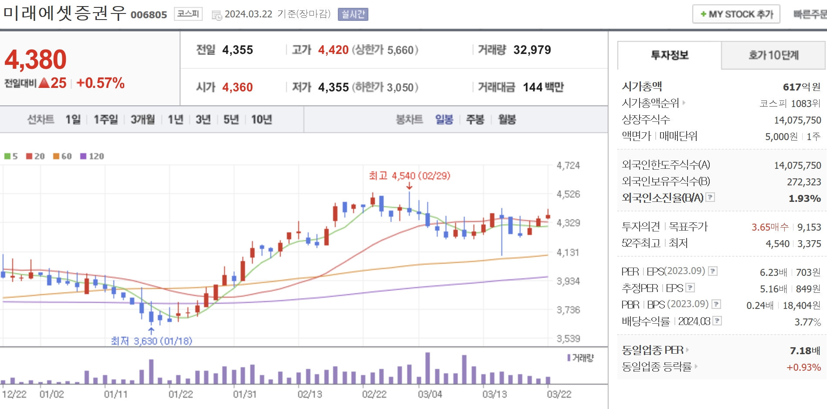This screenshot has height=409, width=827.
Task: Click MY STOCK 추가 button
Action: [736, 14]
